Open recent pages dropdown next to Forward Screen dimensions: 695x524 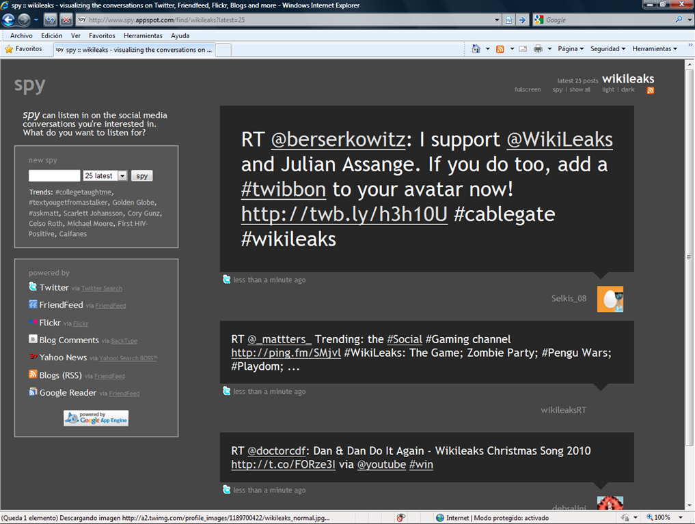point(36,20)
